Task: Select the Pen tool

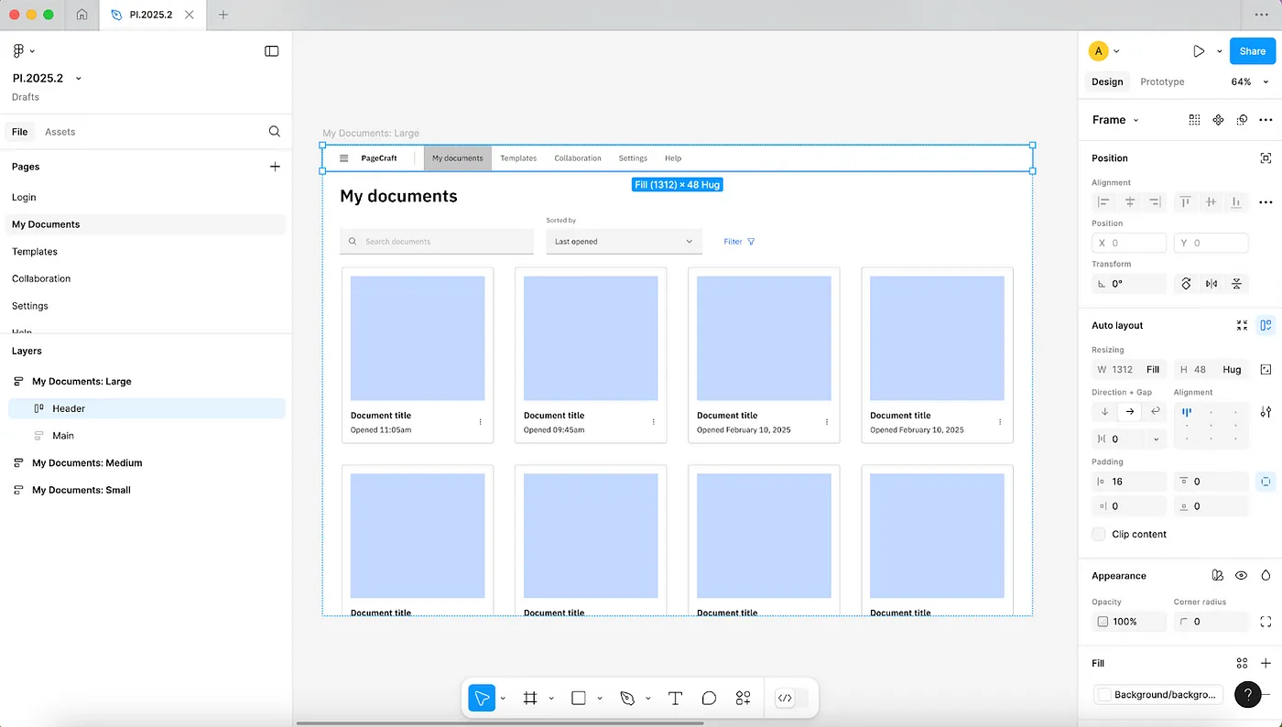Action: point(627,698)
